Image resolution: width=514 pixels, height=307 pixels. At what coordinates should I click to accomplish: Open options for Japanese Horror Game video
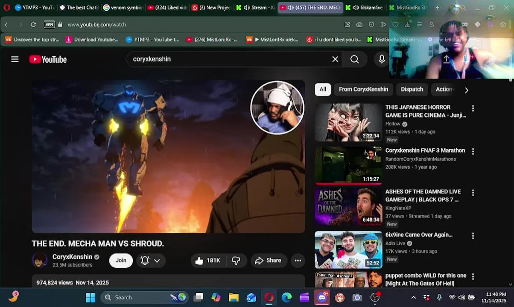pos(473,108)
